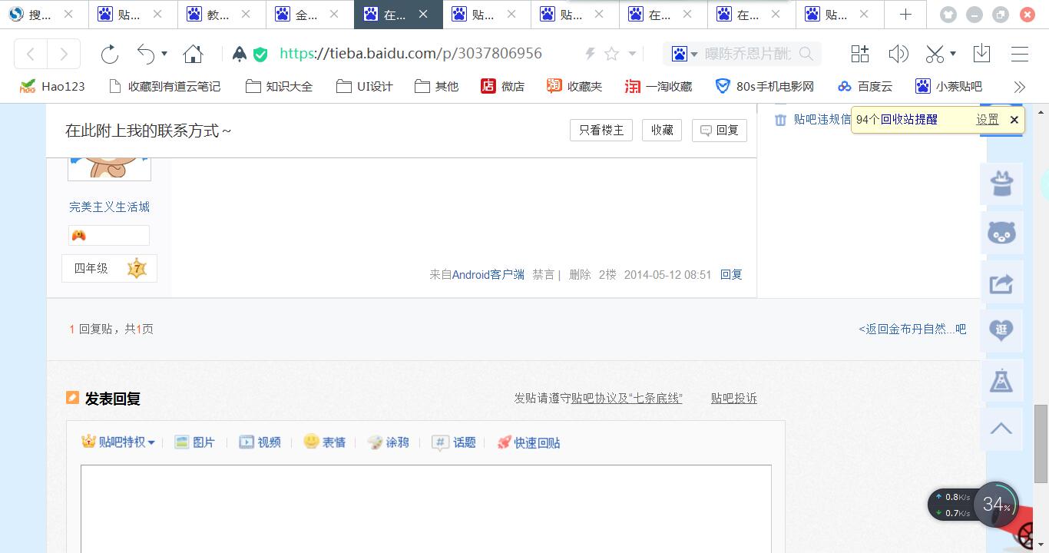The height and width of the screenshot is (553, 1049).
Task: Click the 收藏 button
Action: coord(661,131)
